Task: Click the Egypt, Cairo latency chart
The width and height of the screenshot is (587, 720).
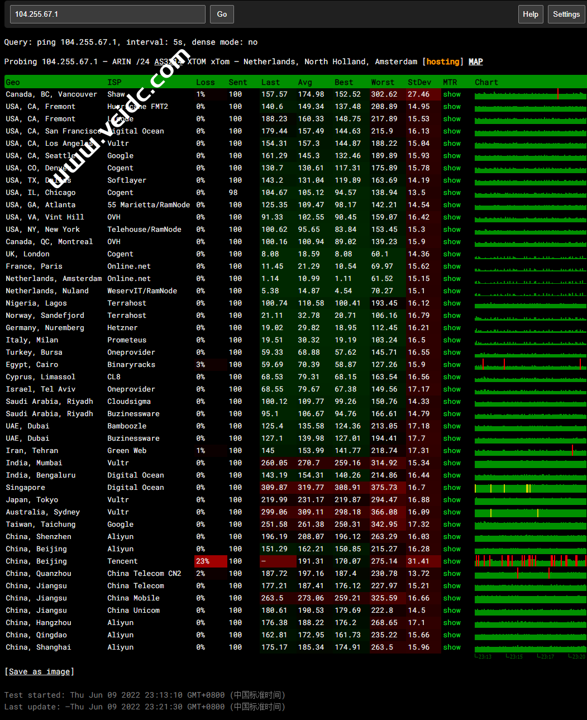Action: (x=530, y=365)
